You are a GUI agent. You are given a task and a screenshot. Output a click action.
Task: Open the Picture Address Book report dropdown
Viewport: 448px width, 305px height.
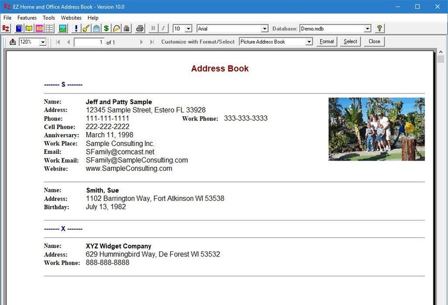tap(309, 42)
